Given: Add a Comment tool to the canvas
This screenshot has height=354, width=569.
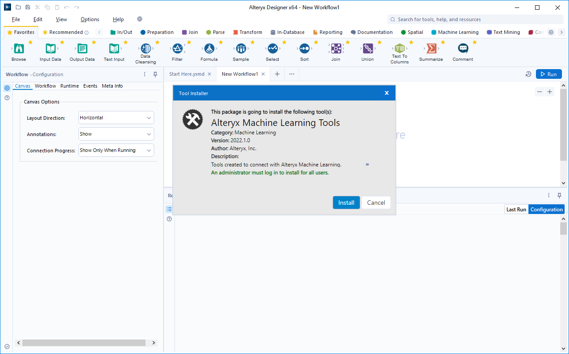Looking at the screenshot, I should coord(462,48).
